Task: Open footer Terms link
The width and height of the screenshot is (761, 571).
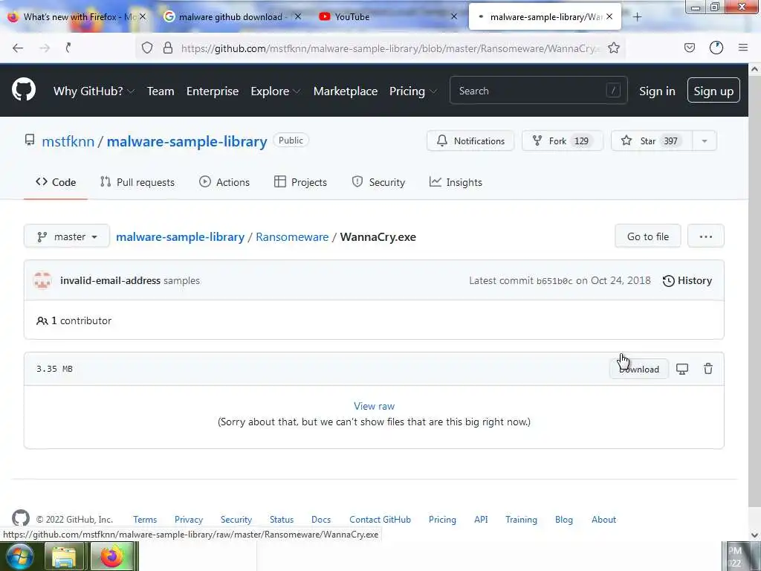Action: 145,520
